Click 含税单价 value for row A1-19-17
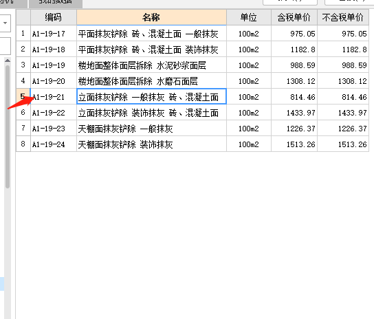Screen dimensions: 374x319 (x=294, y=34)
